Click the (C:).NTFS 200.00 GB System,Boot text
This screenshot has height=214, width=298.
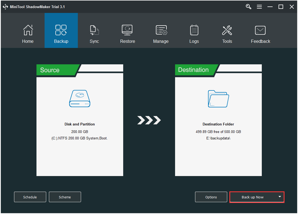tap(80, 138)
